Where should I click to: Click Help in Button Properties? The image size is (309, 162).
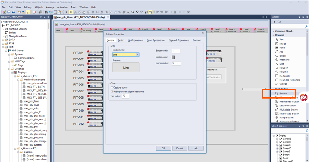pyautogui.click(x=196, y=148)
